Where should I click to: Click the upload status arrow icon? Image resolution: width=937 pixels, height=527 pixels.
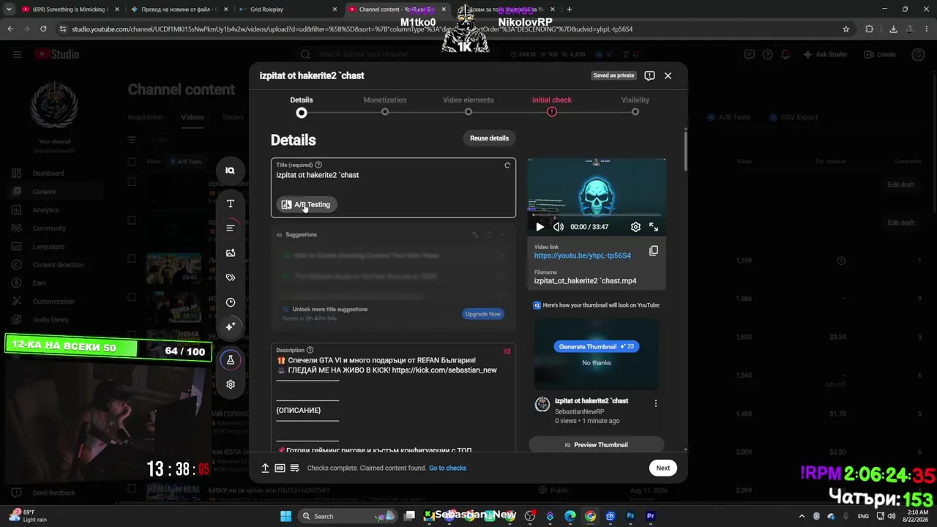point(265,468)
